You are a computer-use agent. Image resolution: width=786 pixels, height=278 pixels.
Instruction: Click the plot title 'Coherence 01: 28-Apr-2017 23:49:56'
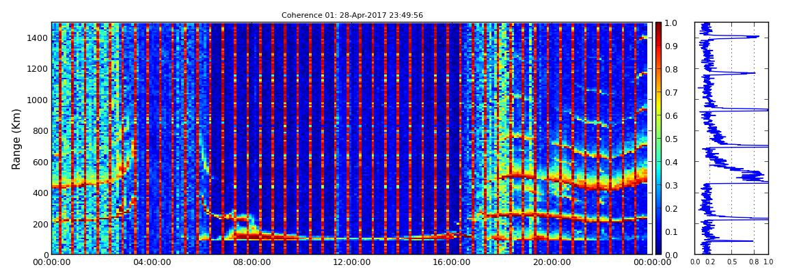(352, 15)
